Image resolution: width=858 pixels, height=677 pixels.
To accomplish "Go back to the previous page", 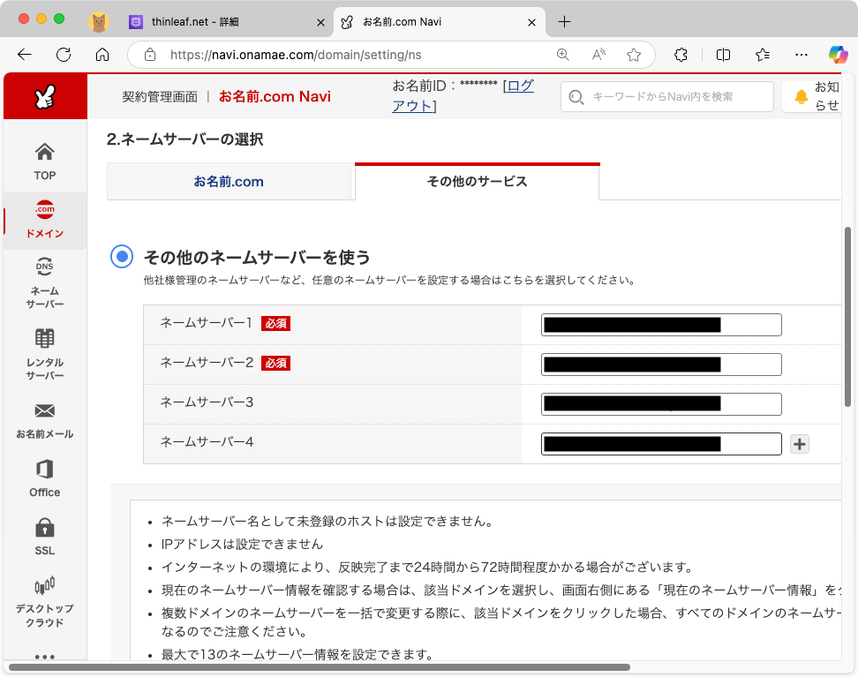I will 25,54.
